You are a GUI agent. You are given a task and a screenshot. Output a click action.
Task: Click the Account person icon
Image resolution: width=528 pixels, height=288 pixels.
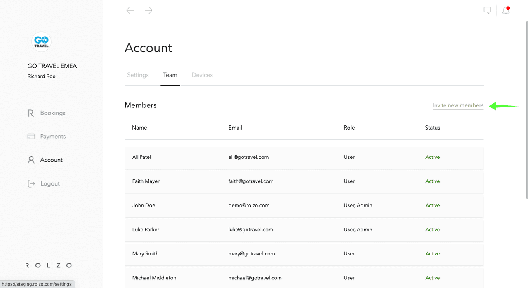click(x=31, y=160)
